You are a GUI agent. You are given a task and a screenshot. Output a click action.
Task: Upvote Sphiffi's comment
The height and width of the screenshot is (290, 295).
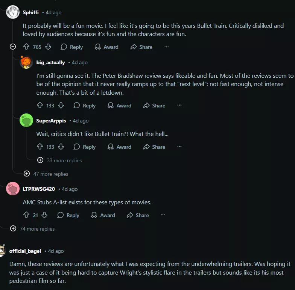tap(26, 47)
